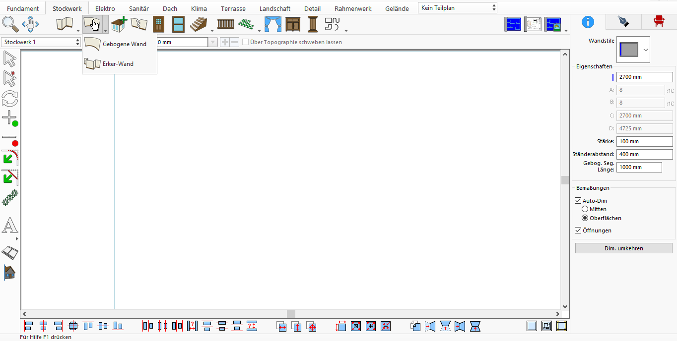Open the info properties tab
The height and width of the screenshot is (341, 677).
(588, 22)
